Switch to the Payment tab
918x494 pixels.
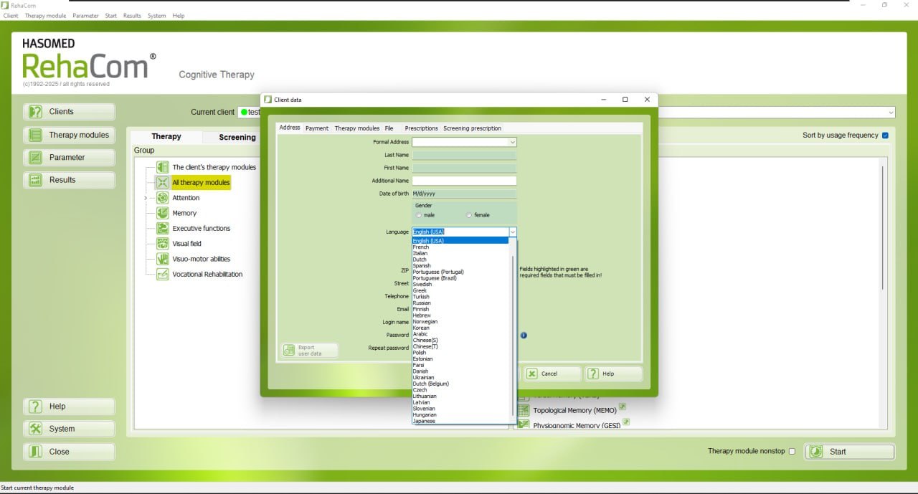pyautogui.click(x=317, y=128)
